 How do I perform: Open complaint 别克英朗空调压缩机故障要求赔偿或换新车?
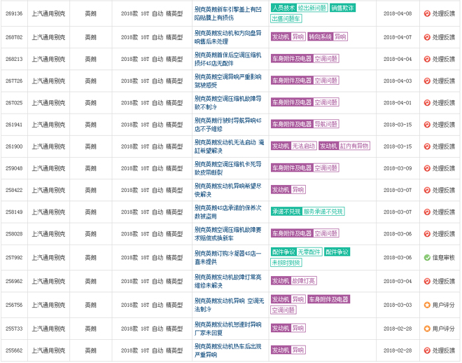pyautogui.click(x=227, y=233)
